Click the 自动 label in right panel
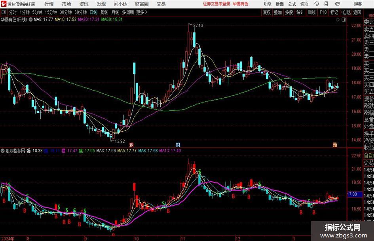374x241 pixels. tap(368, 156)
